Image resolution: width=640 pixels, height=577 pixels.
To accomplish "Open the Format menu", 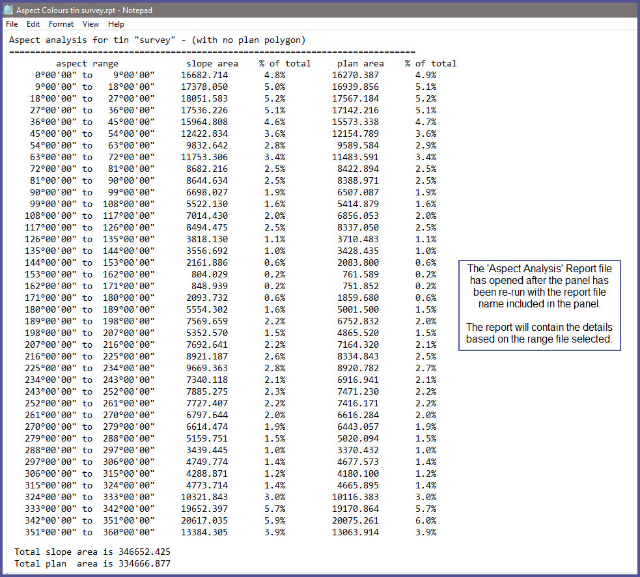I will click(x=61, y=24).
